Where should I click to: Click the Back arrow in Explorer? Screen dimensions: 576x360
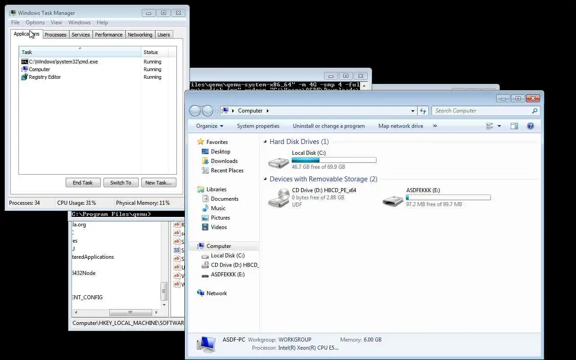[x=195, y=111]
